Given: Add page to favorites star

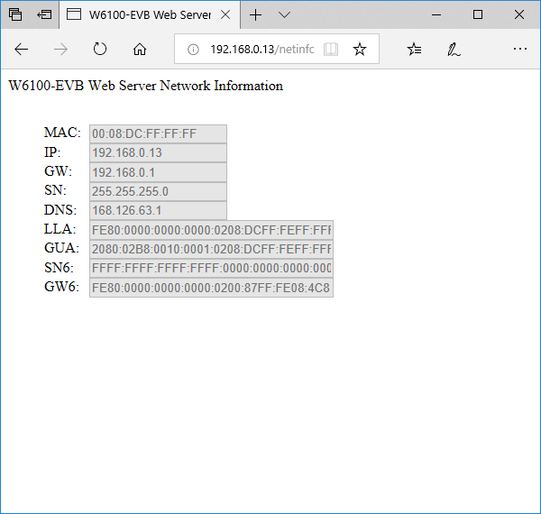Looking at the screenshot, I should pyautogui.click(x=360, y=50).
